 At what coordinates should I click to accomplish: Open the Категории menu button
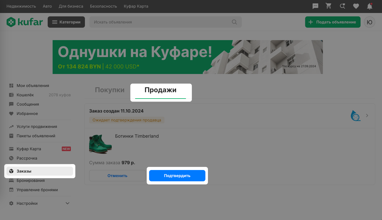[66, 22]
